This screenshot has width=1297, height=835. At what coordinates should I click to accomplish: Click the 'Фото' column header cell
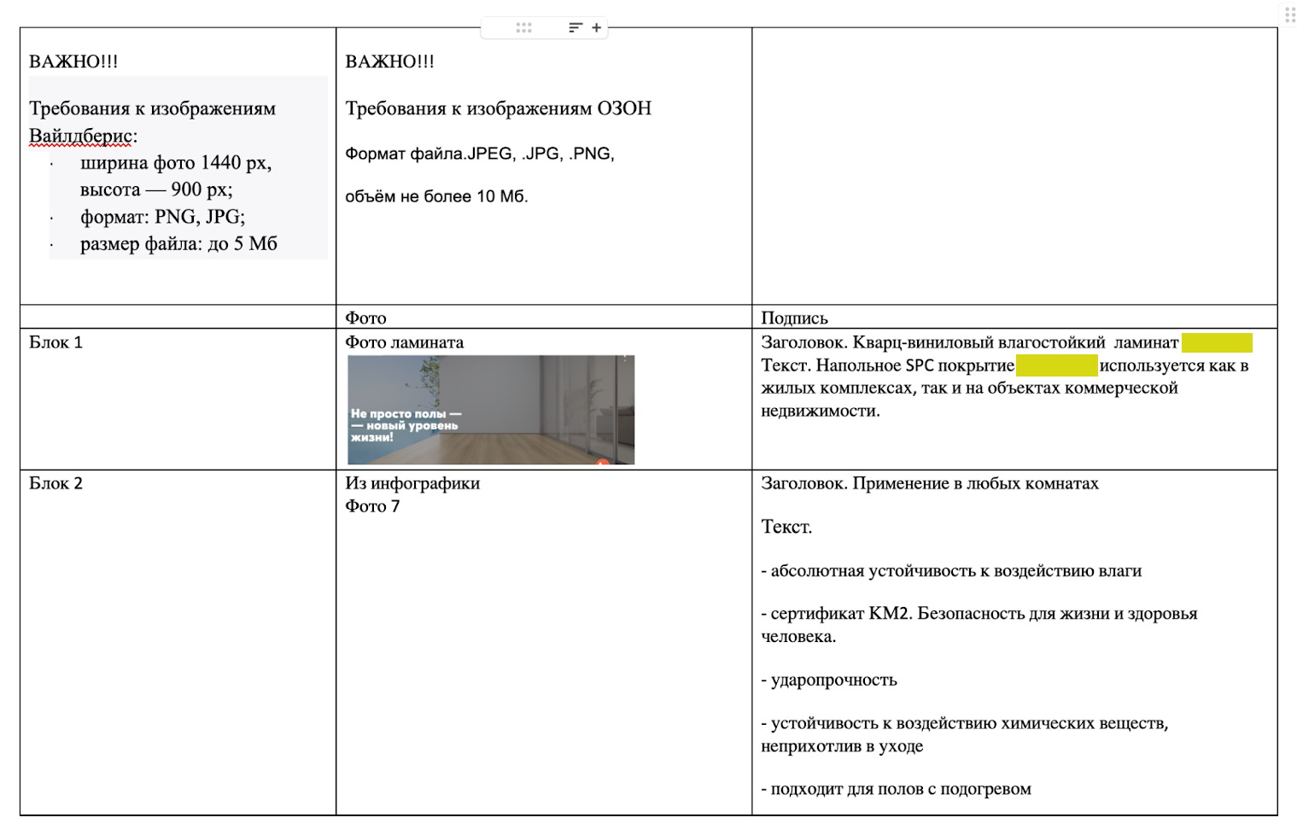point(365,318)
